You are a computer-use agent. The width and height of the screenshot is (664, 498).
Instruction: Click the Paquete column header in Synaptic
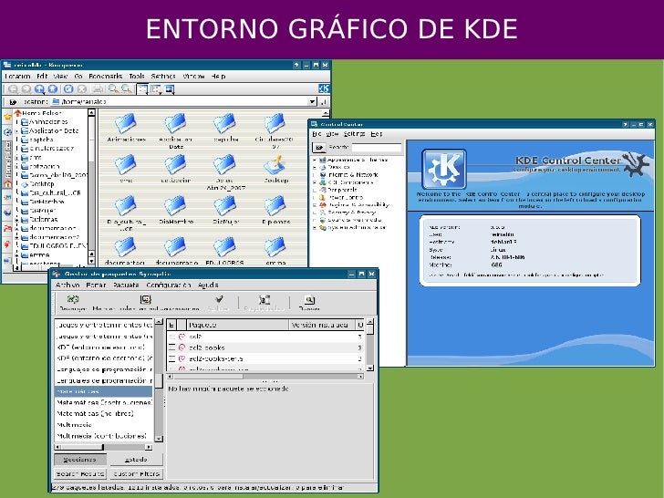tap(237, 325)
